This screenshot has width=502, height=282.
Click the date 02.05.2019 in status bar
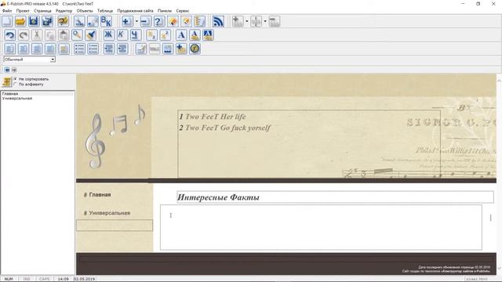[x=85, y=279]
